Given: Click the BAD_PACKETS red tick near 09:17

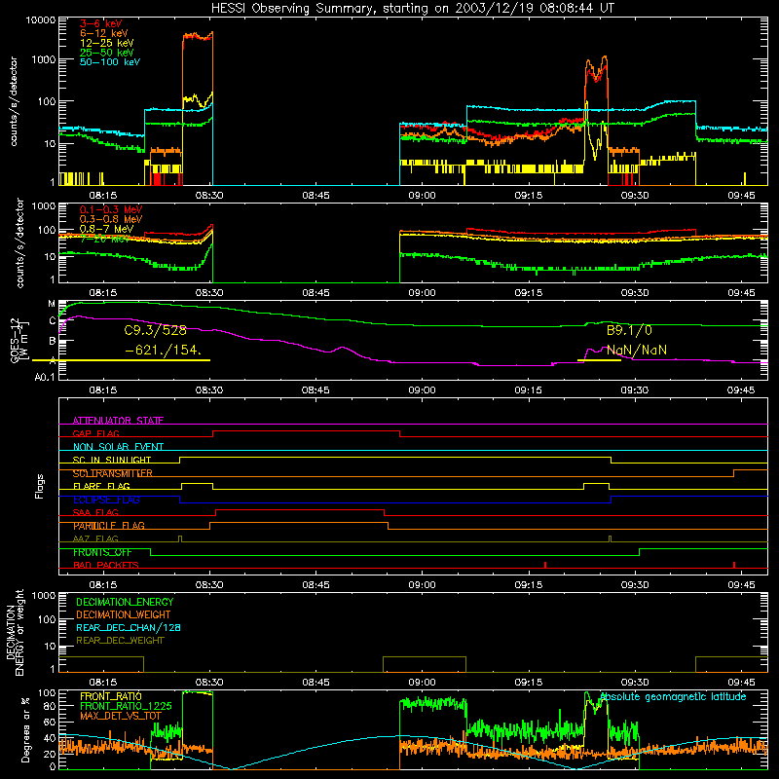Looking at the screenshot, I should click(x=545, y=565).
